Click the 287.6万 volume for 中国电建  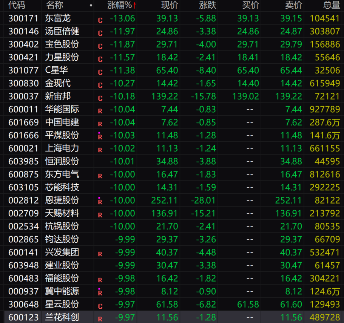(x=325, y=122)
